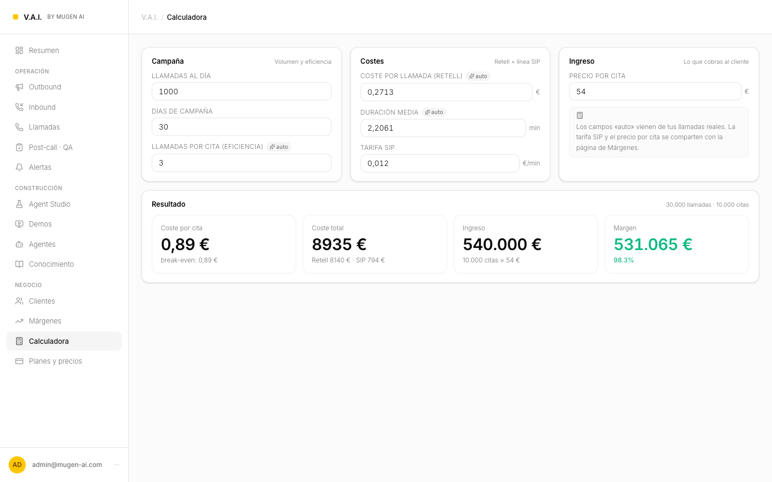
Task: Navigate to Post-call · QA
Action: click(64, 147)
